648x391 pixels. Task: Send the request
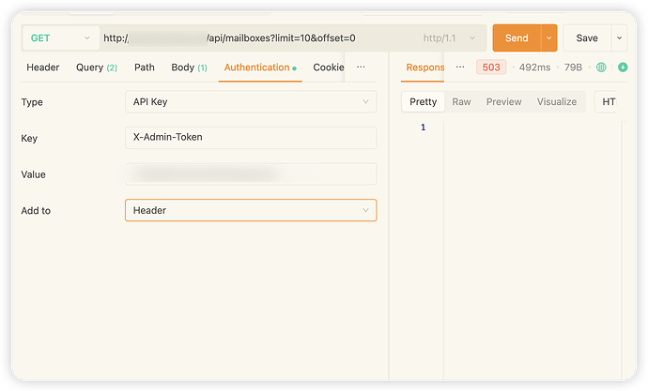517,38
